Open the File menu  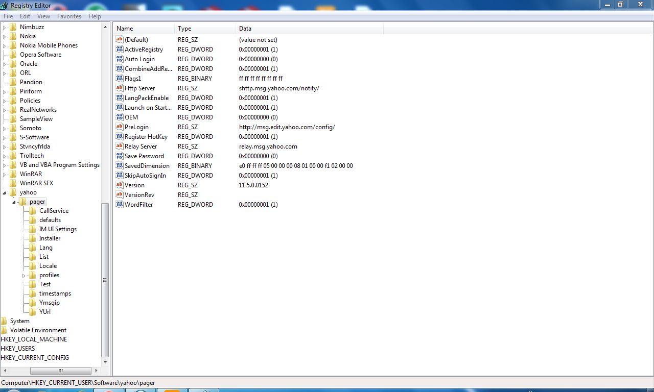click(8, 16)
